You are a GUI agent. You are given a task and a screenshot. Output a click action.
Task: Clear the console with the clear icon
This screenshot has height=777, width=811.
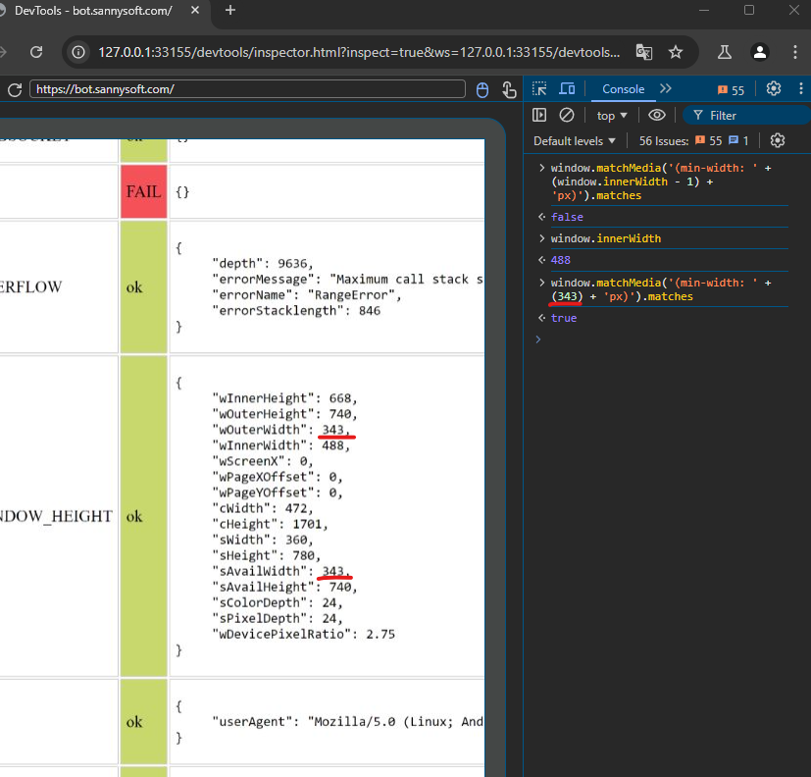pyautogui.click(x=566, y=116)
